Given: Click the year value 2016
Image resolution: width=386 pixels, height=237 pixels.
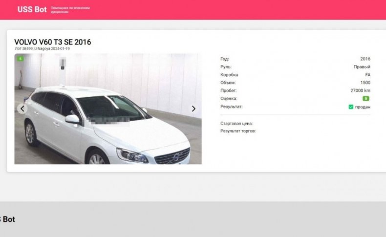Looking at the screenshot, I should pyautogui.click(x=365, y=59).
